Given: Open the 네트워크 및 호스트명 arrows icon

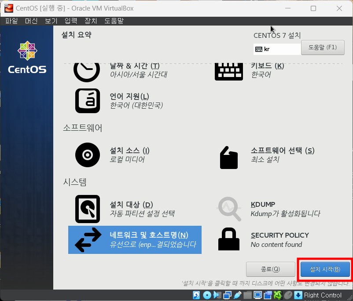Looking at the screenshot, I should point(88,240).
